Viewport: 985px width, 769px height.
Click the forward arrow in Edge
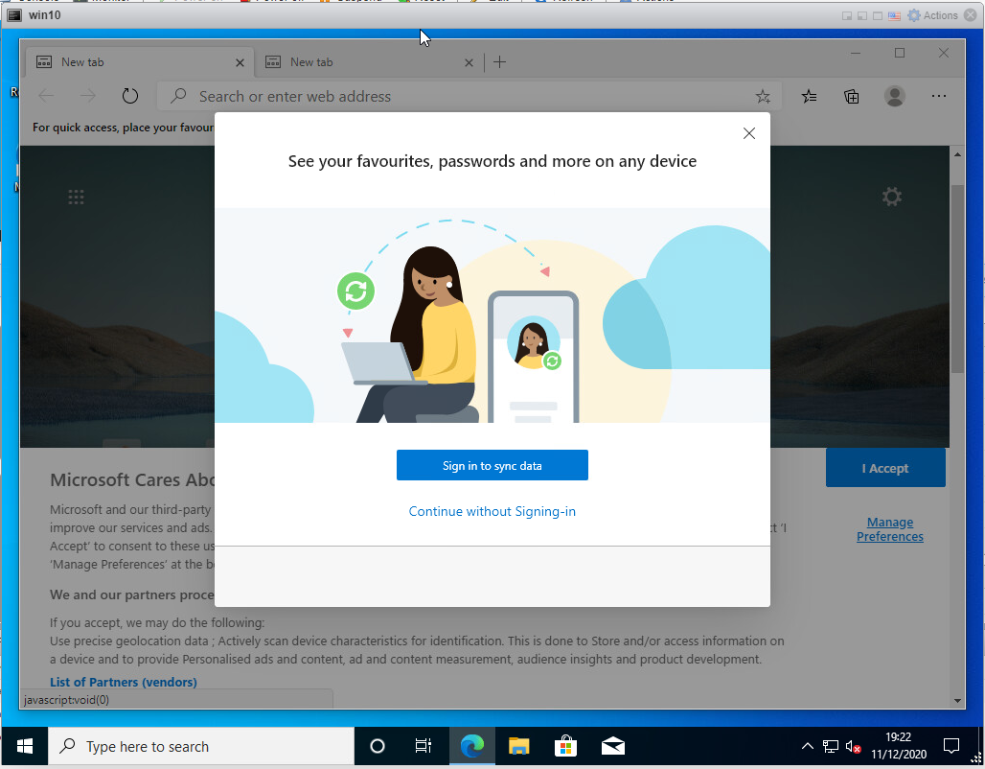[88, 96]
